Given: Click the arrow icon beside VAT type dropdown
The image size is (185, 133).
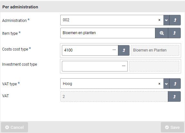Looking at the screenshot, I should (175, 84).
